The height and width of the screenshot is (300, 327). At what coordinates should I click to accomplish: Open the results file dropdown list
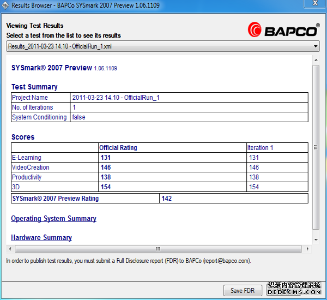(x=162, y=46)
